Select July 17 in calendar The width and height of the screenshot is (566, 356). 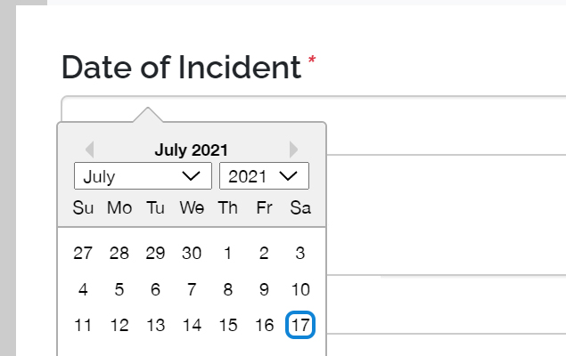(300, 325)
